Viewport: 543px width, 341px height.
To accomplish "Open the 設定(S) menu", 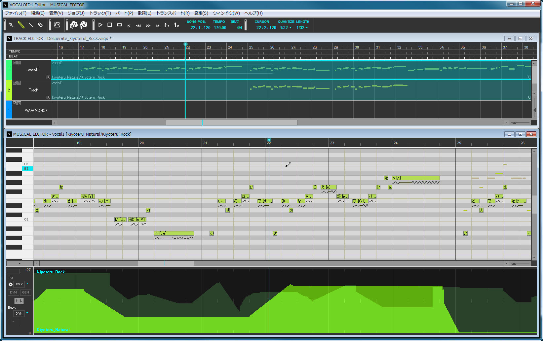I will [x=201, y=13].
